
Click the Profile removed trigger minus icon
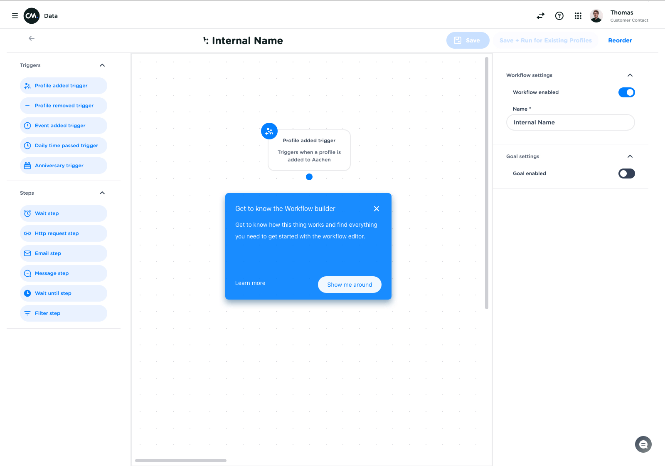tap(27, 106)
